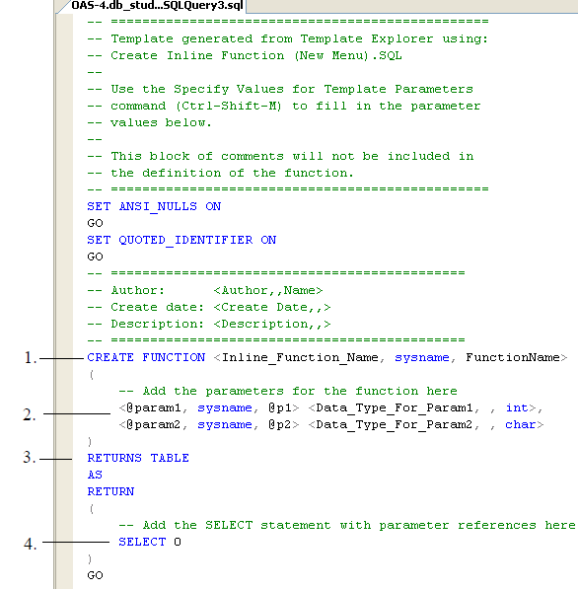Viewport: 578px width, 590px height.
Task: Click the sysname keyword on the CREATE FUNCTION line
Action: [x=421, y=357]
